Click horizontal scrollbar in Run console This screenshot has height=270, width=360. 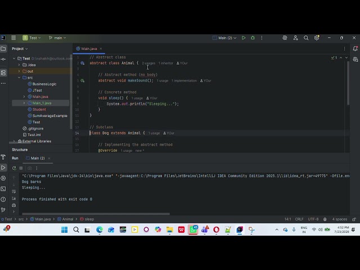point(96,214)
